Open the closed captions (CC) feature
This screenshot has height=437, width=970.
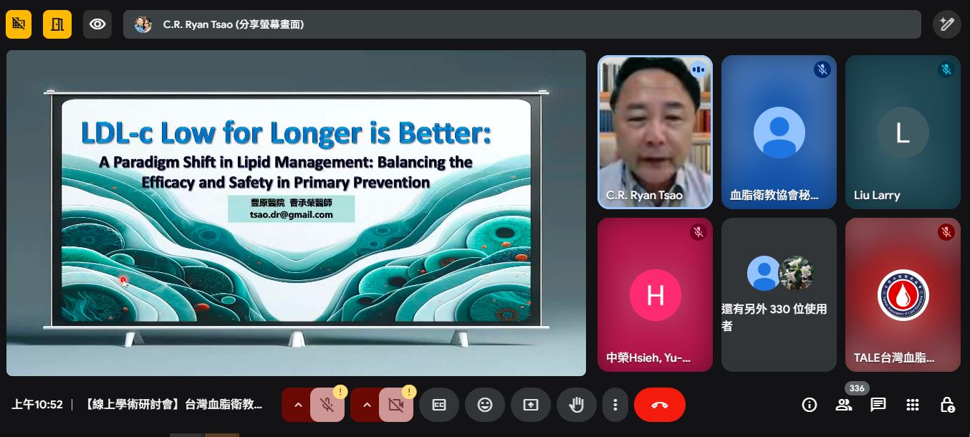pyautogui.click(x=438, y=405)
